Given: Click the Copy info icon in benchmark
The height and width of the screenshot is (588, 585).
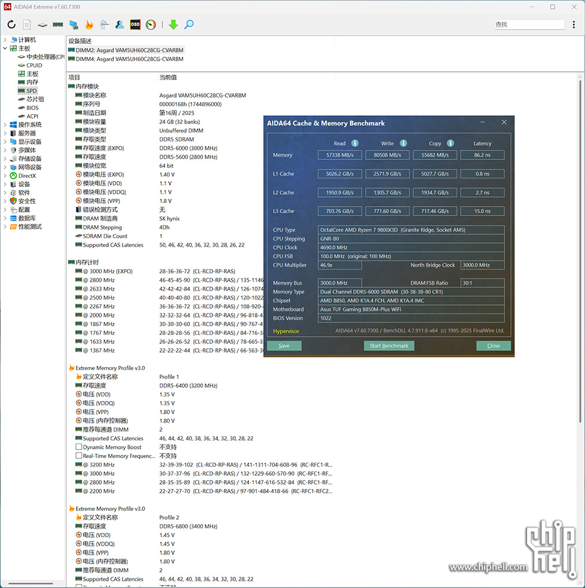Looking at the screenshot, I should pyautogui.click(x=450, y=143).
